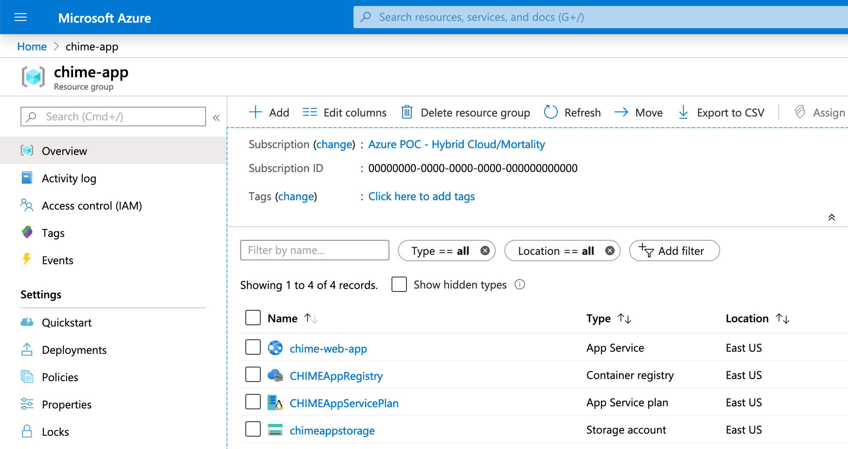Open Azure POC - Hybrid Cloud/Mortality subscription
This screenshot has width=848, height=449.
pyautogui.click(x=456, y=144)
